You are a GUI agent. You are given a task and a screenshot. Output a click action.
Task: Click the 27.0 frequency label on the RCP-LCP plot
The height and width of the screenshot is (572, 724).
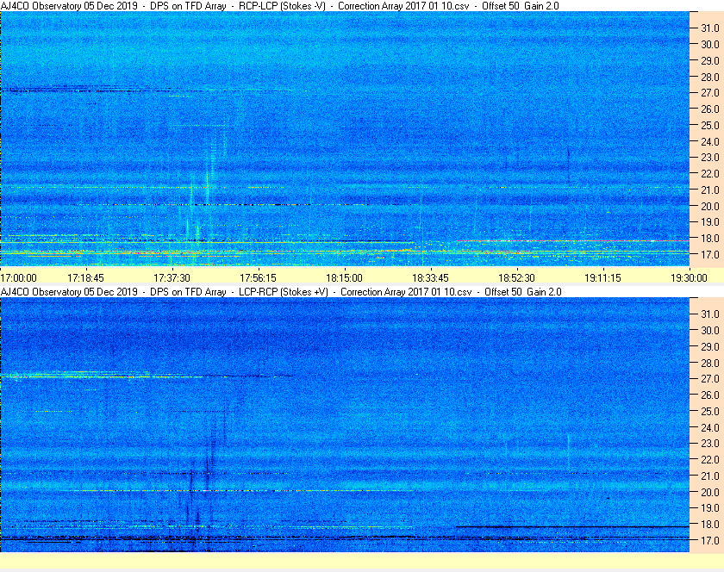point(710,93)
